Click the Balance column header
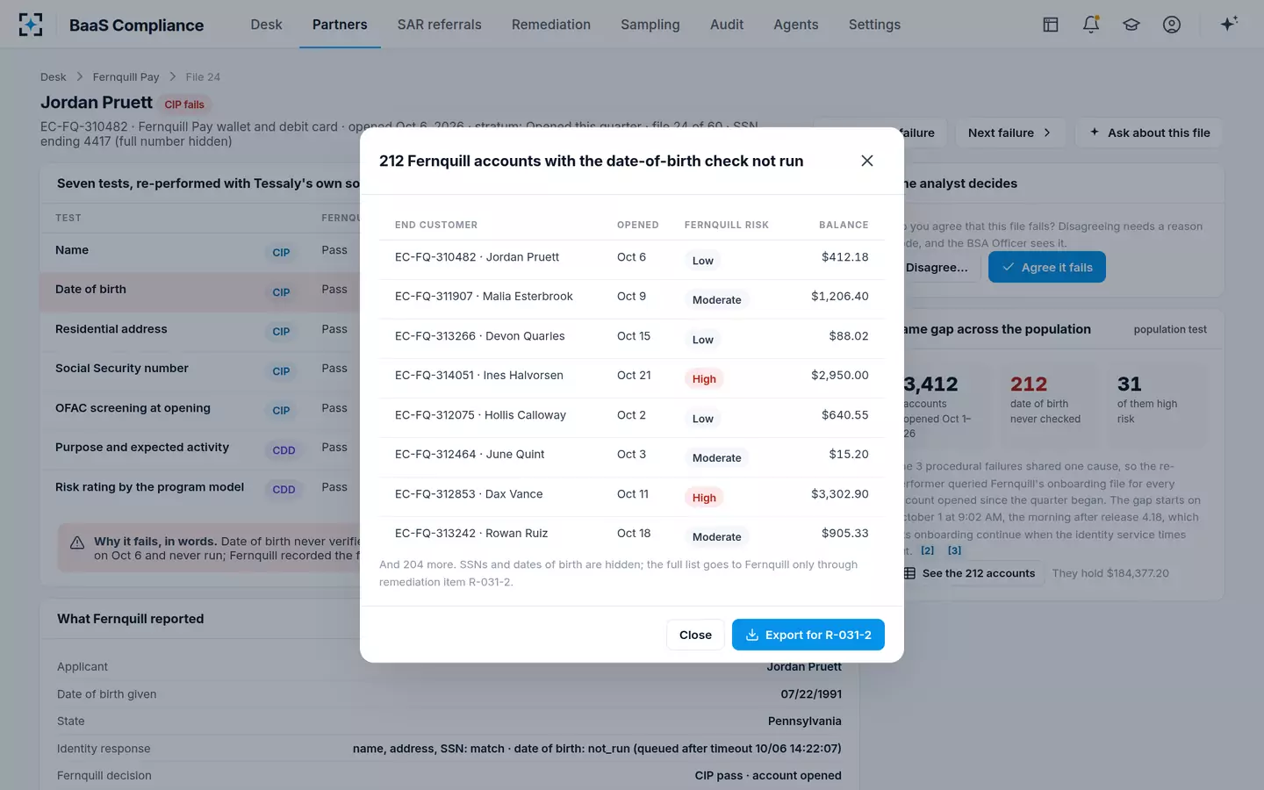This screenshot has height=790, width=1264. tap(844, 225)
